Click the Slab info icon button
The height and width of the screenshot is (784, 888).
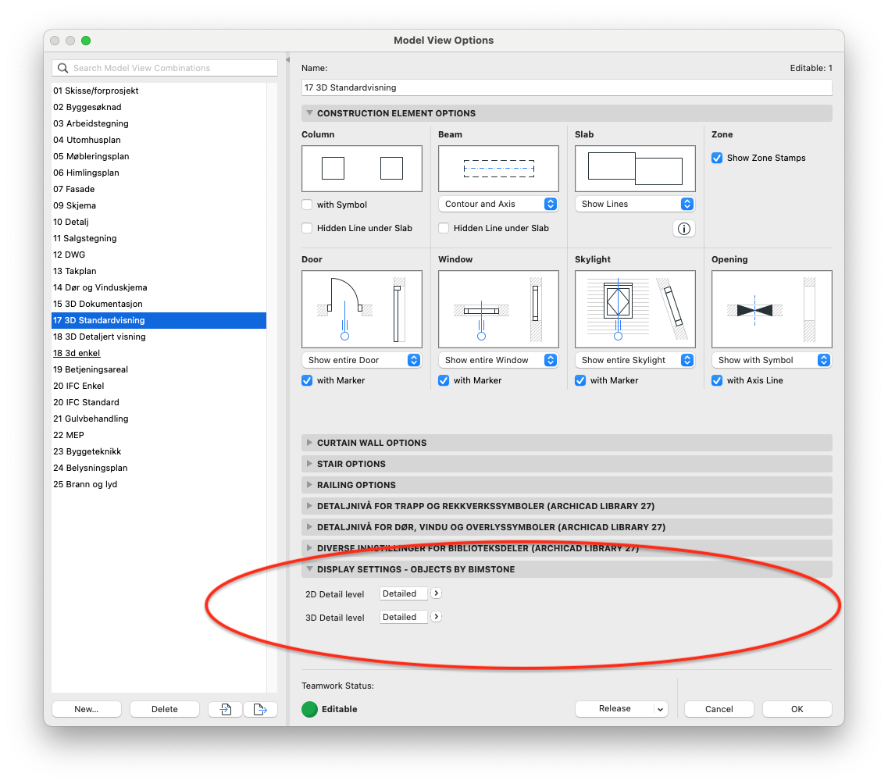(684, 229)
